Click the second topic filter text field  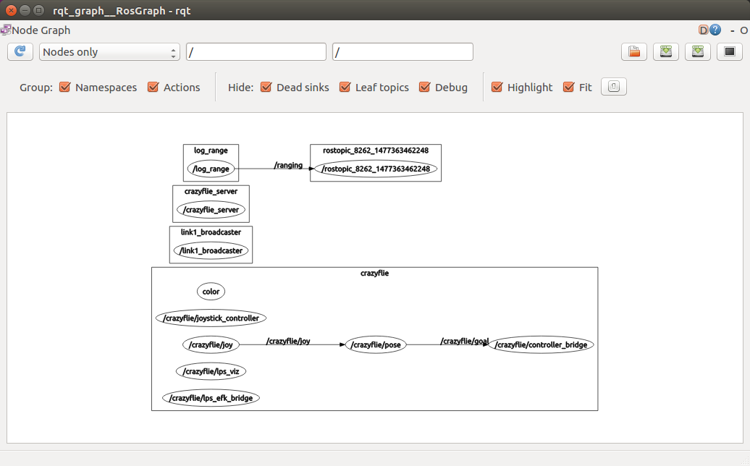tap(403, 52)
